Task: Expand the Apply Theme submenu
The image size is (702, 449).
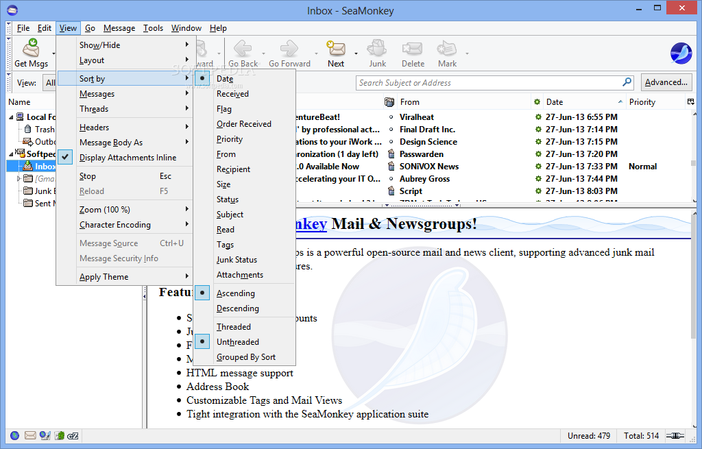Action: (125, 277)
